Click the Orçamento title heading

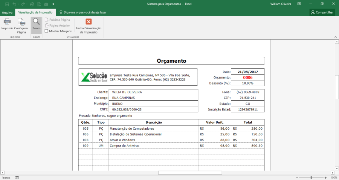point(171,61)
